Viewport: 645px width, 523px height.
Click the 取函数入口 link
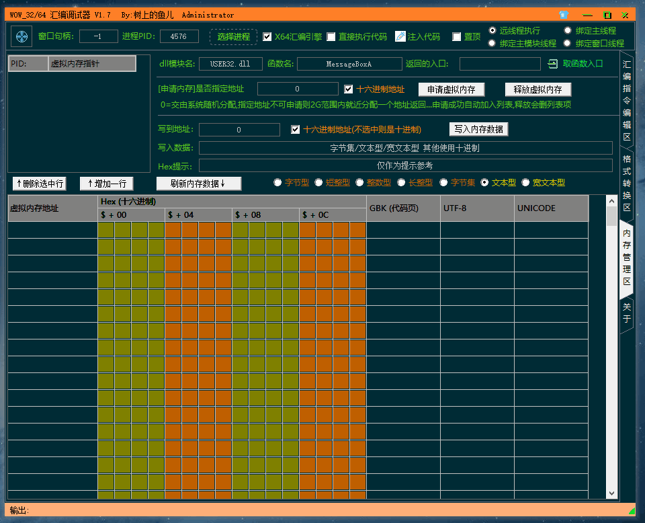(x=583, y=64)
